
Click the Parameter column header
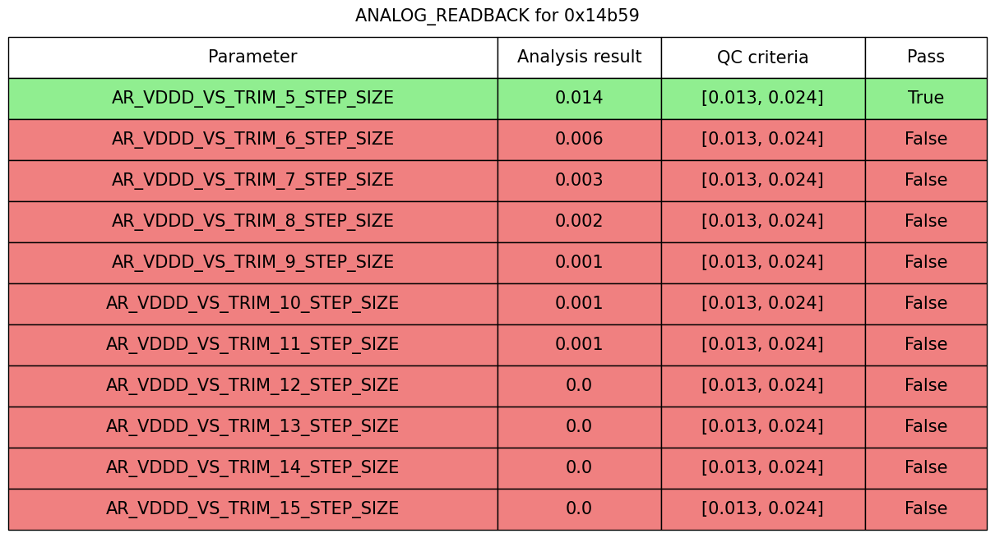pos(252,57)
